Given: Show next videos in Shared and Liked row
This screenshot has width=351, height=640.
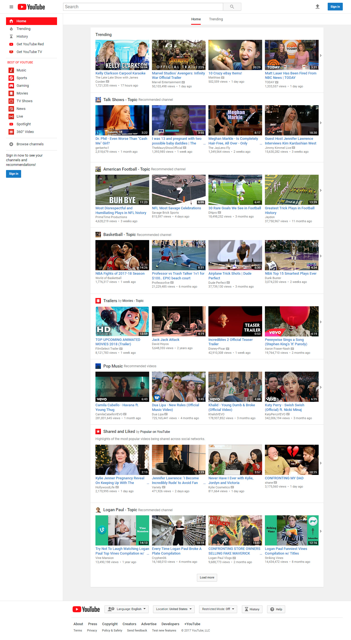Looking at the screenshot, I should click(x=321, y=463).
